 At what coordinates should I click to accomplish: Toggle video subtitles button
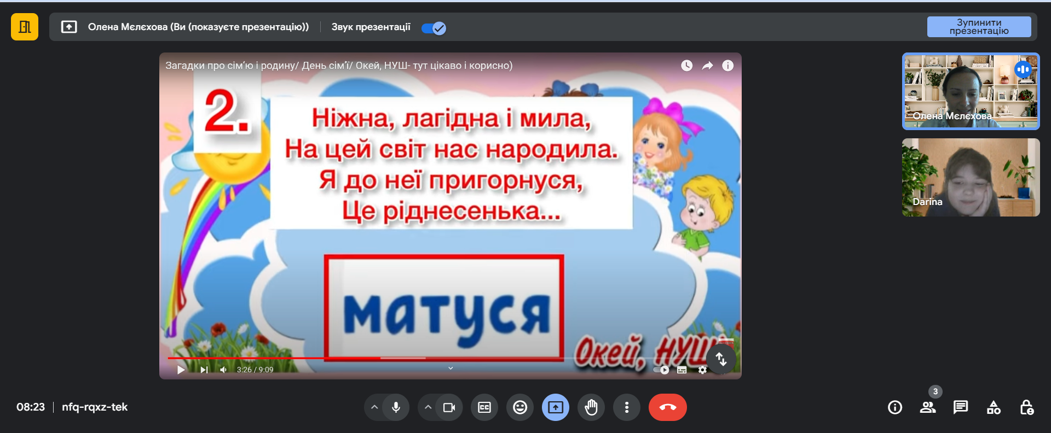click(x=682, y=370)
